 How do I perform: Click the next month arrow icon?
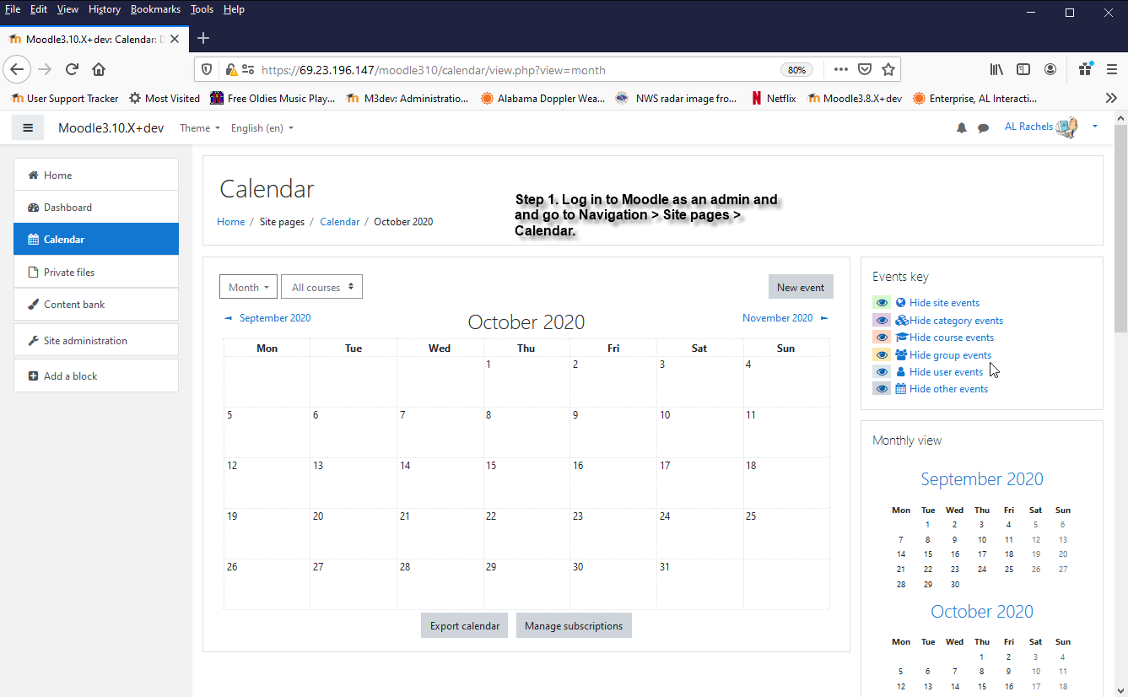[x=824, y=318]
